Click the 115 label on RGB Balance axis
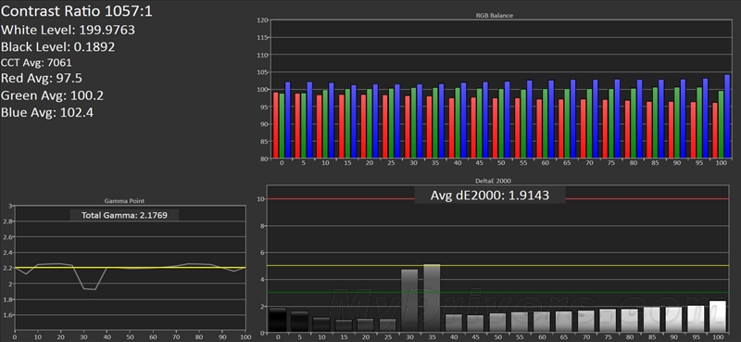 point(262,38)
